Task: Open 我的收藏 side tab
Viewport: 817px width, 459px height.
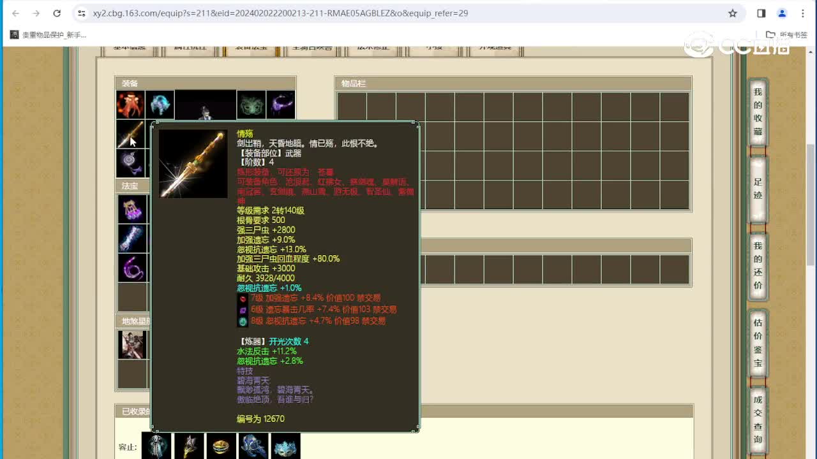Action: click(x=758, y=112)
